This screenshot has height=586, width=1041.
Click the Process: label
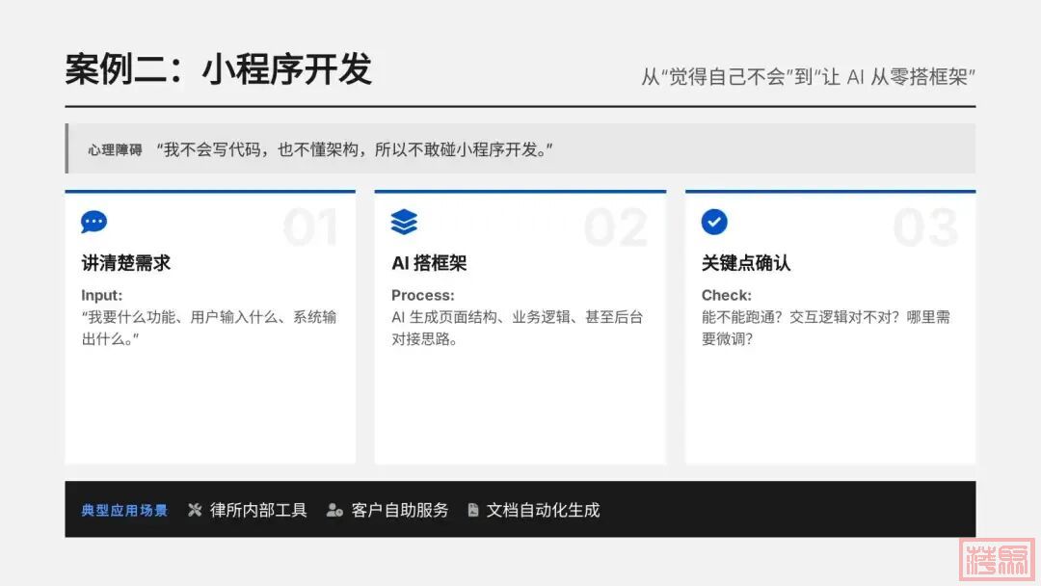click(x=422, y=295)
